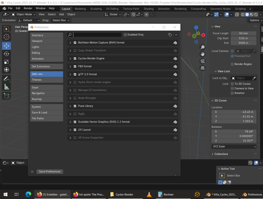The height and width of the screenshot is (199, 263).
Task: Switch to solid shading mode
Action: tap(247, 15)
